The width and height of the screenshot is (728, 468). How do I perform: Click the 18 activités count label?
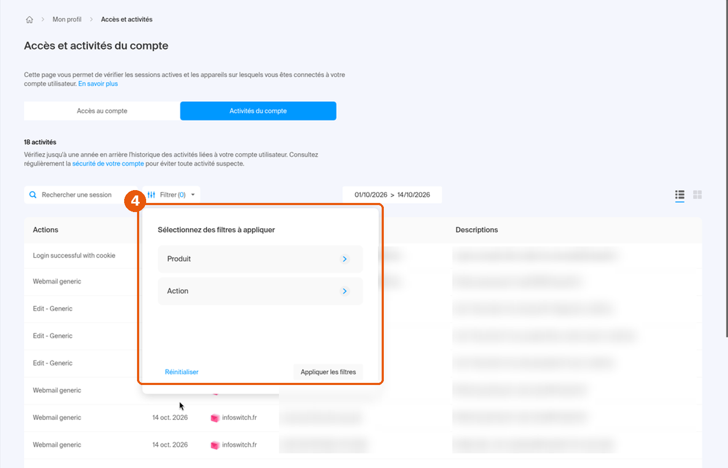pyautogui.click(x=40, y=142)
